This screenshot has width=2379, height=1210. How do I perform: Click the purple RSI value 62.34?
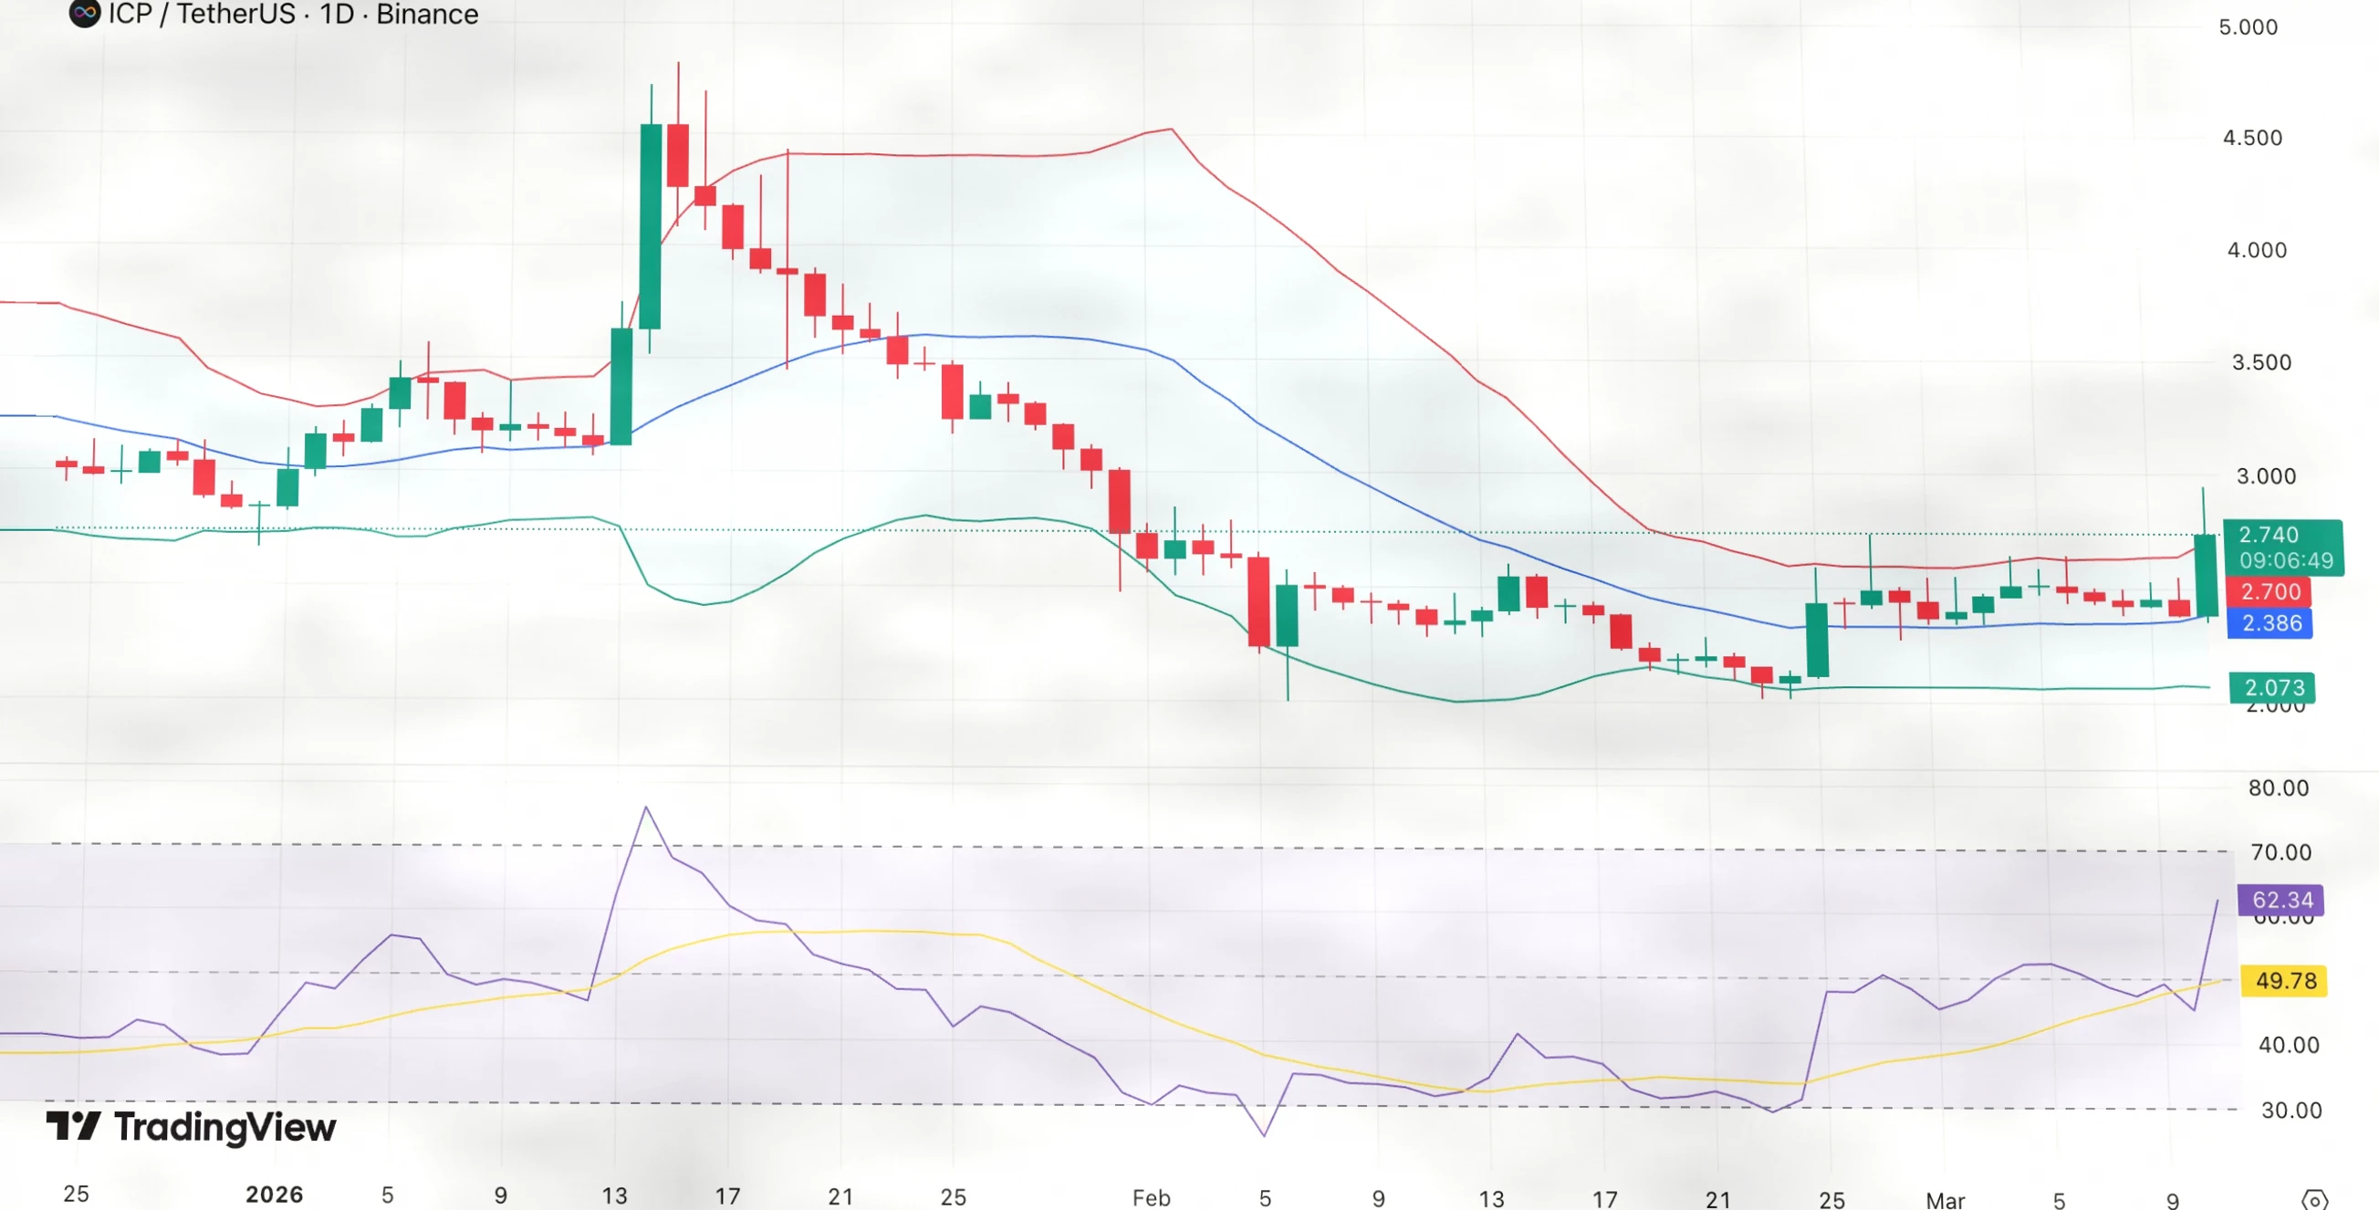click(x=2282, y=900)
